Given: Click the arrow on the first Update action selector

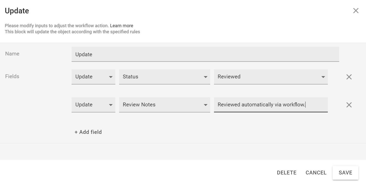Looking at the screenshot, I should 111,77.
